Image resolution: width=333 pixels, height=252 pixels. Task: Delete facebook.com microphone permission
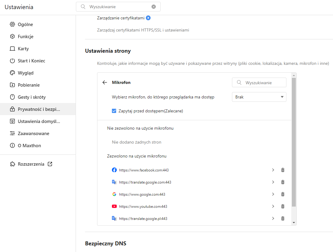coord(283,170)
